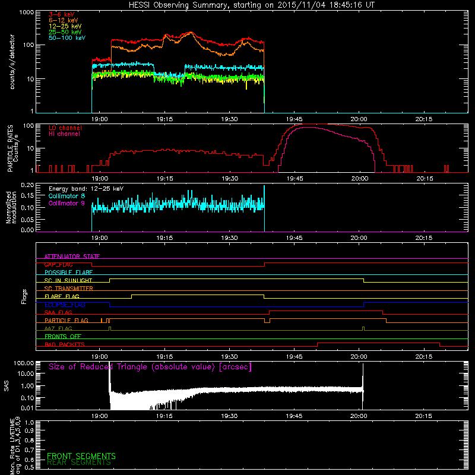Click the 0.20 modulation axis tick
Image resolution: width=475 pixels, height=475 pixels.
[x=27, y=185]
